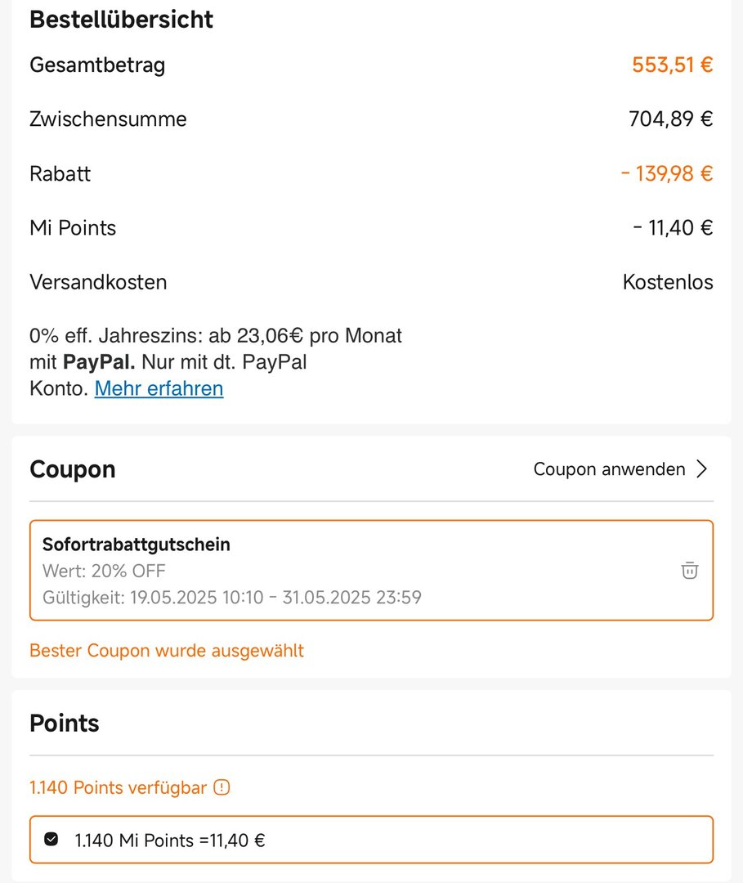Screen dimensions: 743x883
Task: Click the Zwischensumme amount 704,89 €
Action: [x=670, y=119]
